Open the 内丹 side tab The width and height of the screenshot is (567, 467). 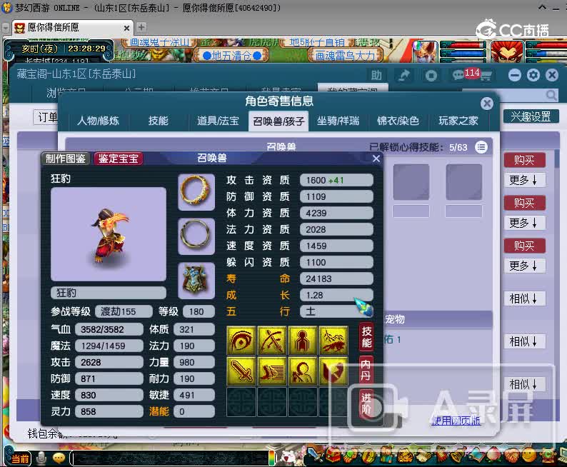tap(366, 370)
